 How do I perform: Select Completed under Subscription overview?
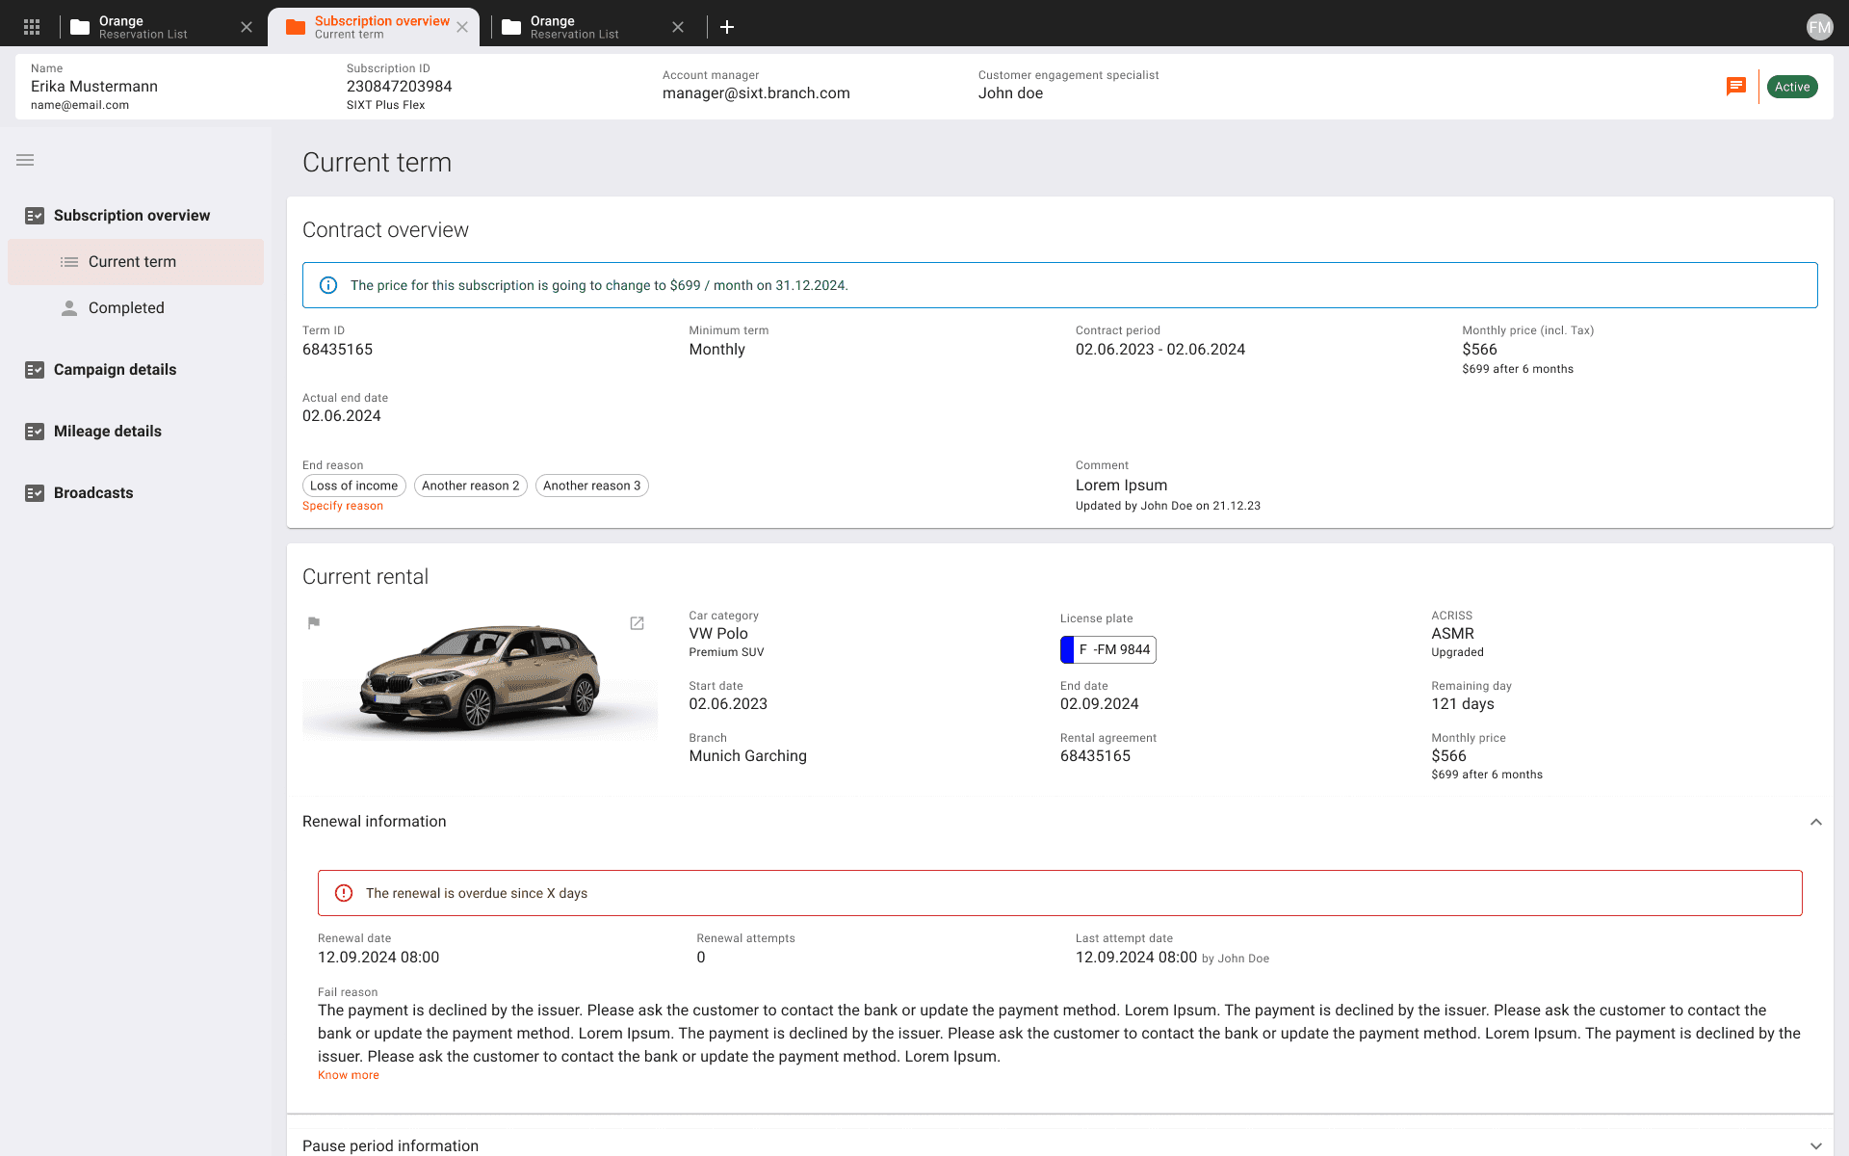click(x=126, y=308)
